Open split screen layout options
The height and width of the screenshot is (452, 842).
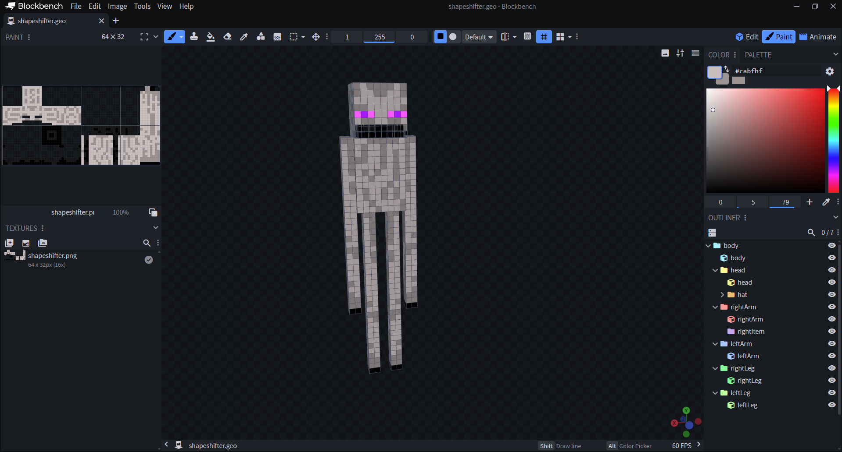point(560,37)
